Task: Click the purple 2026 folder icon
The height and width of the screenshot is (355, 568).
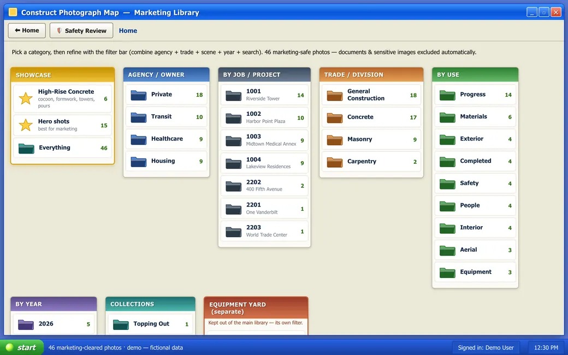Action: [26, 324]
